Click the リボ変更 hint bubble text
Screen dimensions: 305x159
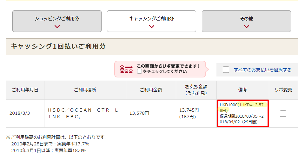pos(168,69)
